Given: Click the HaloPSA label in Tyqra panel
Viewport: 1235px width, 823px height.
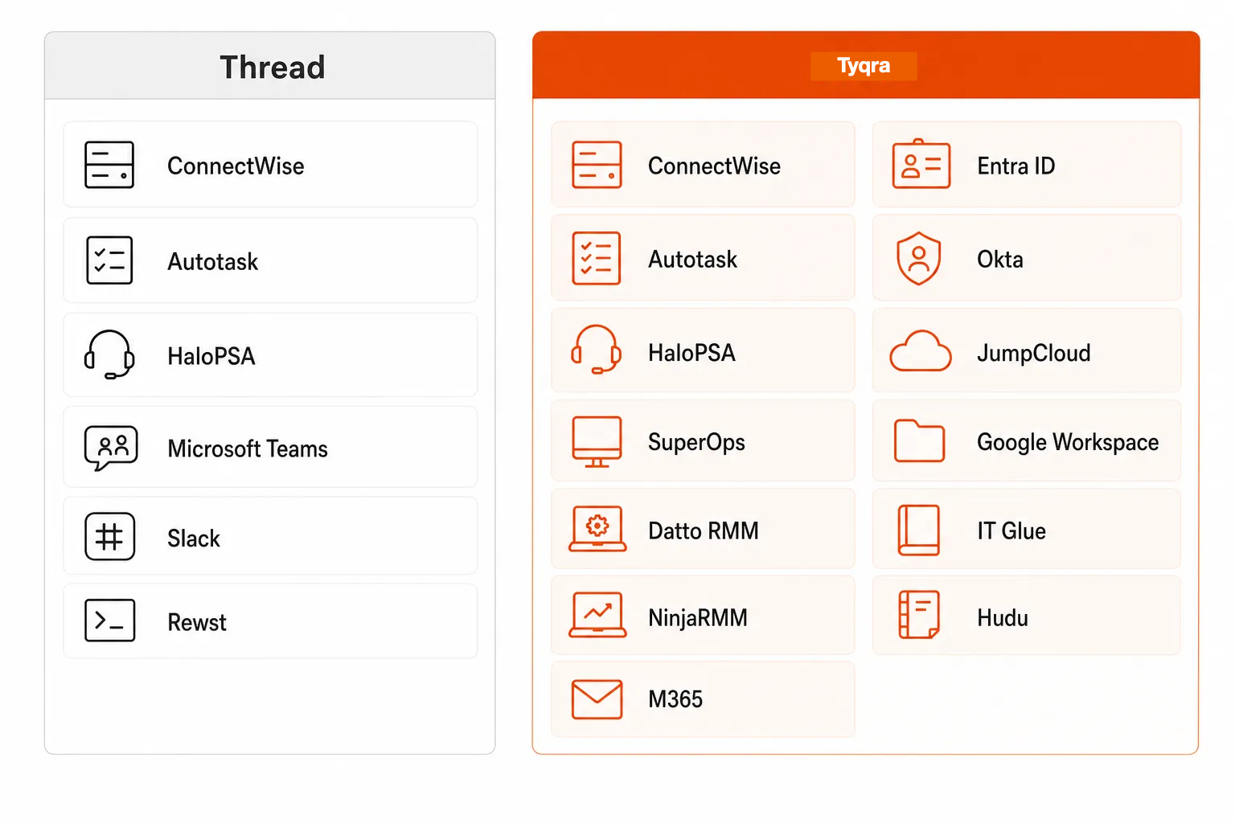Looking at the screenshot, I should coord(692,353).
